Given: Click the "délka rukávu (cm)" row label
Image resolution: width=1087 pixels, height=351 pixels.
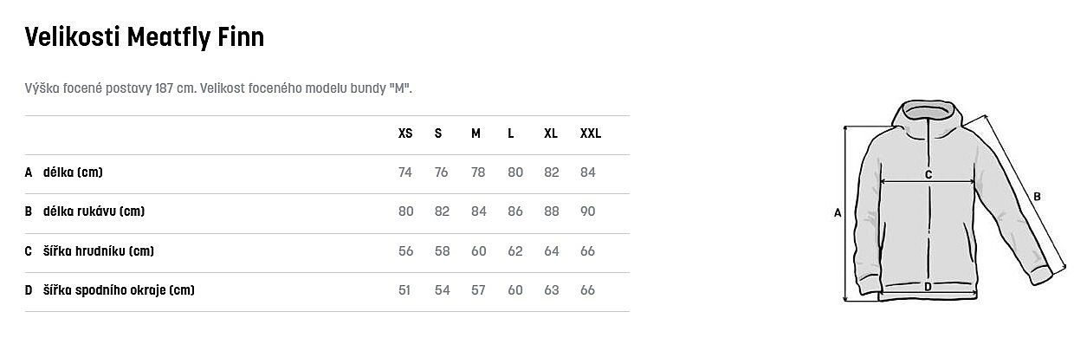Looking at the screenshot, I should click(x=94, y=211).
